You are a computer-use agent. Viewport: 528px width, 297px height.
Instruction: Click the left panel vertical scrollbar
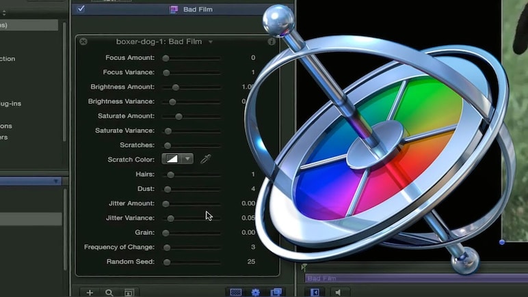pos(65,82)
